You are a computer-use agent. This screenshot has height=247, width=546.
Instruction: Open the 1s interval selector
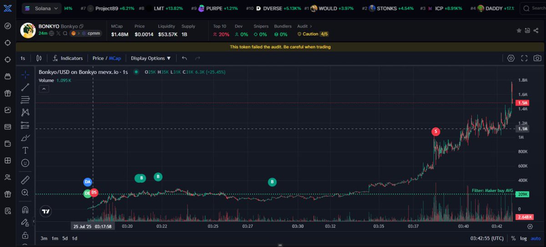tap(23, 58)
